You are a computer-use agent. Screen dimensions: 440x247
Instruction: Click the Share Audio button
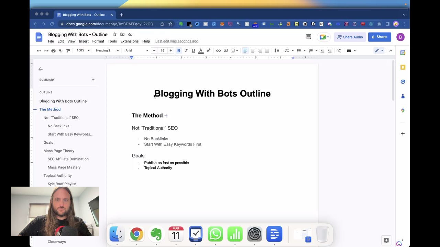click(x=350, y=37)
